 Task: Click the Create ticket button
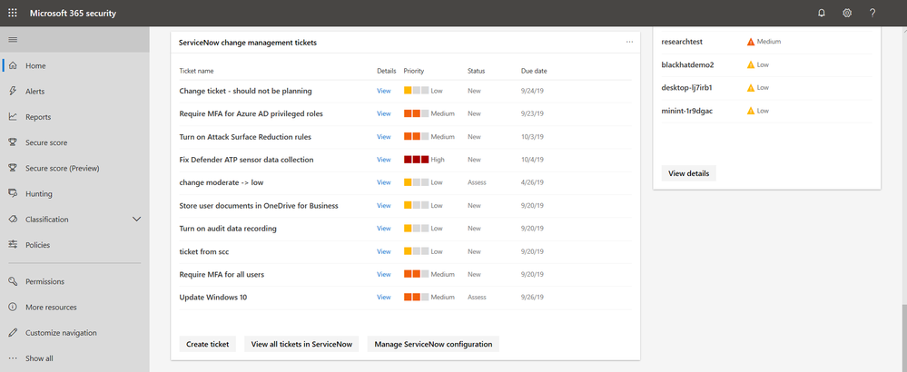point(208,344)
